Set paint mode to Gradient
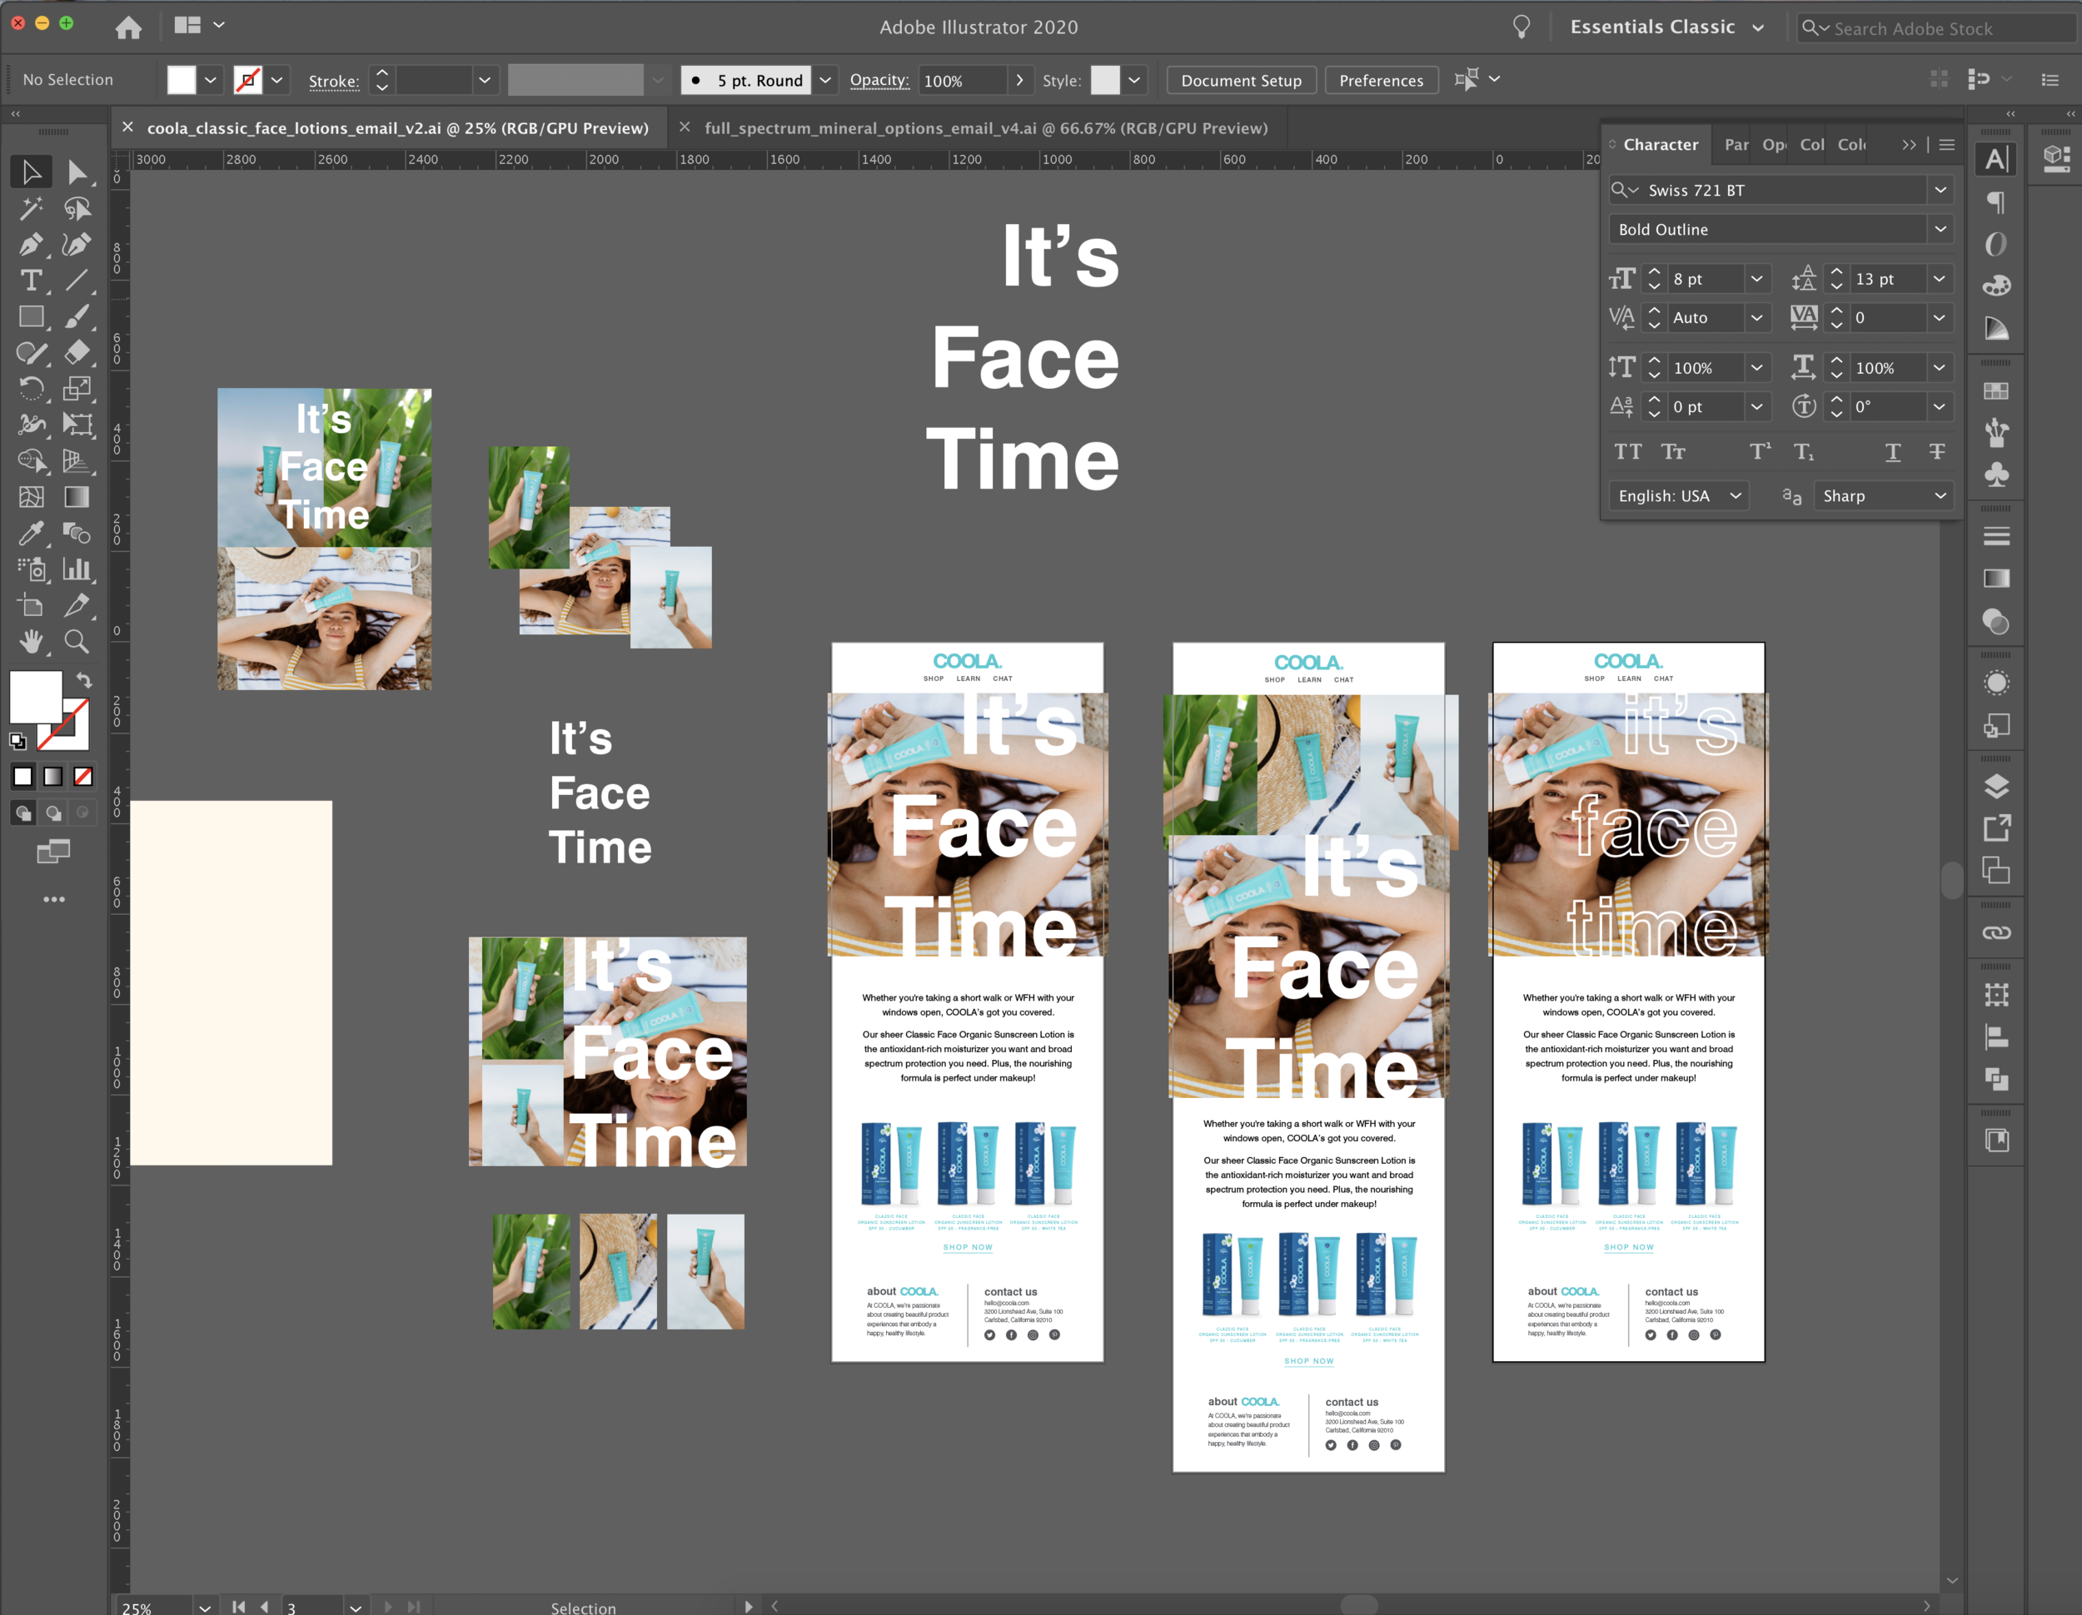 [x=53, y=777]
